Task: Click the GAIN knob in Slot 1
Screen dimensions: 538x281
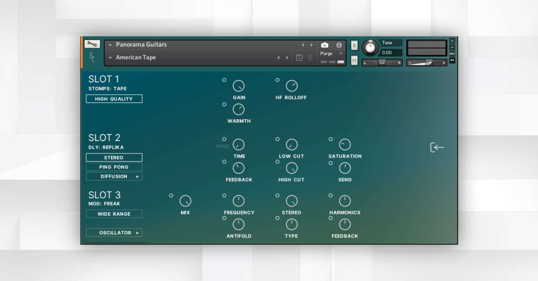Action: click(x=239, y=86)
